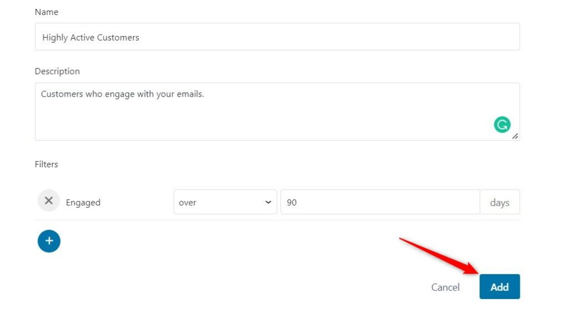Open the Grammarly icon in the description box
The image size is (570, 314).
click(502, 124)
